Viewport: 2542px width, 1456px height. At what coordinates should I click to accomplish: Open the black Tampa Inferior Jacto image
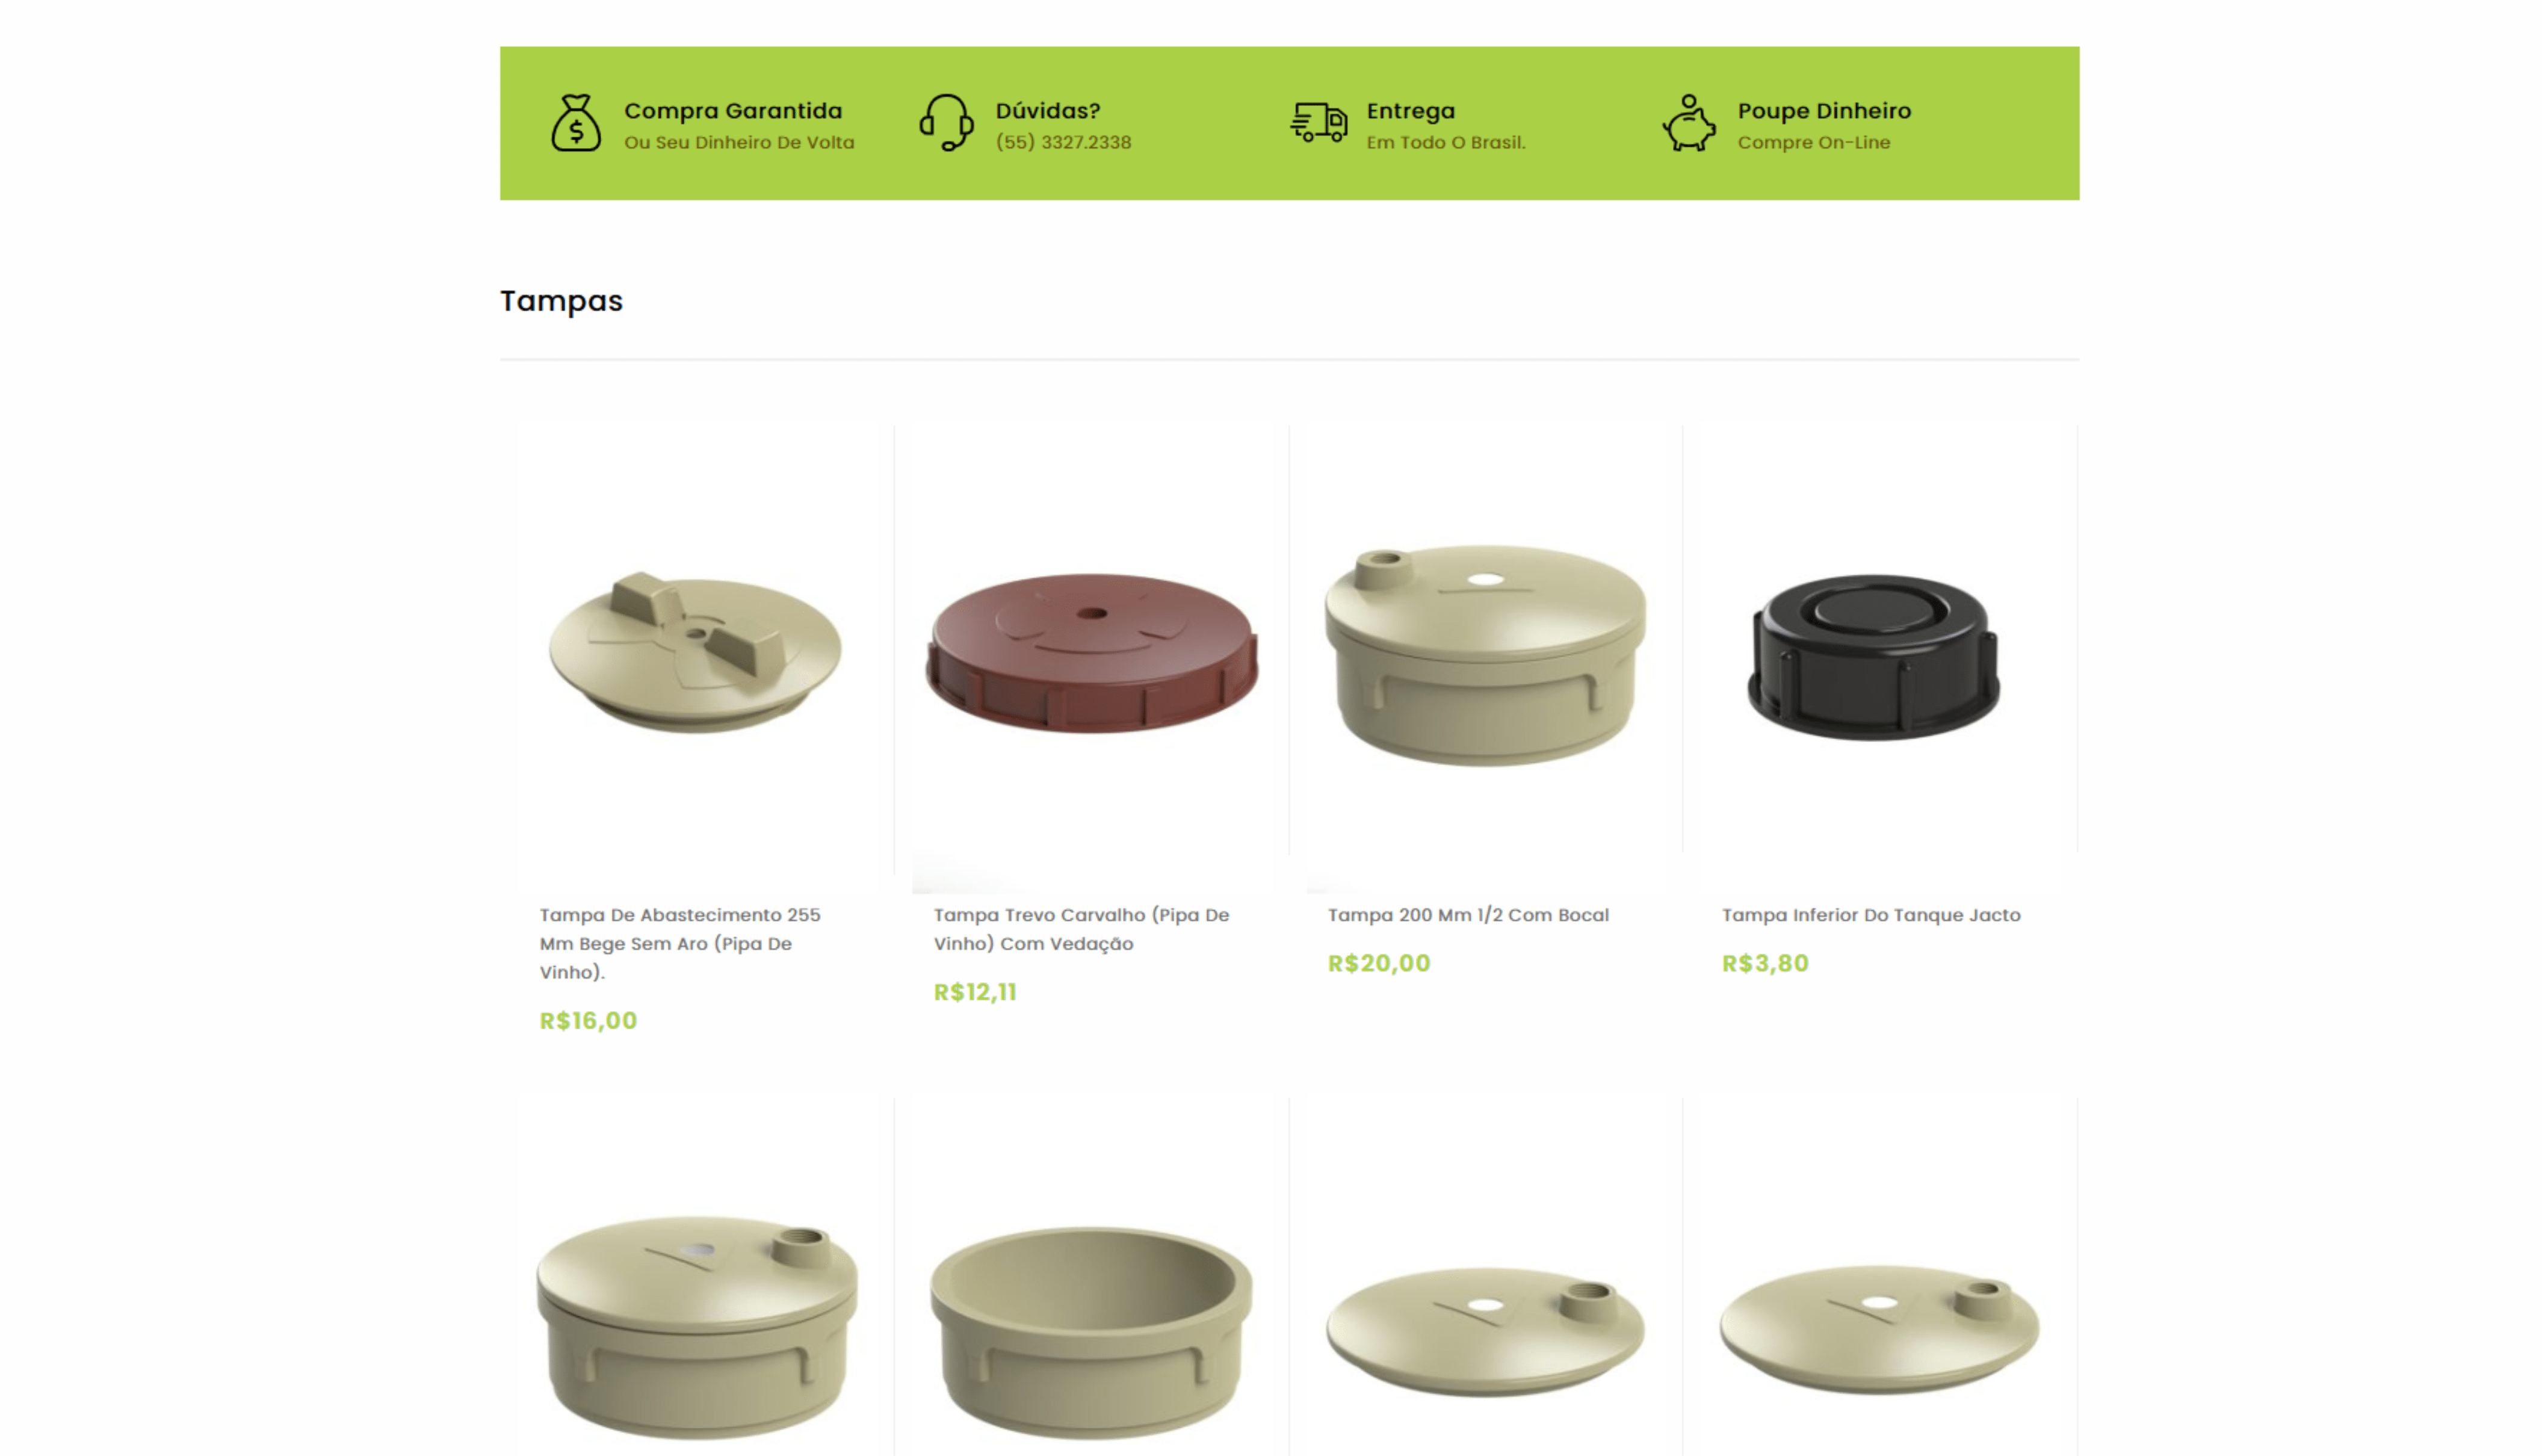click(x=1873, y=657)
